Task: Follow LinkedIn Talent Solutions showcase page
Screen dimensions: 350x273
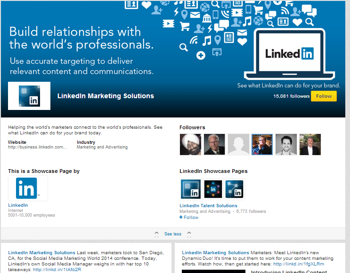Action: tap(189, 218)
